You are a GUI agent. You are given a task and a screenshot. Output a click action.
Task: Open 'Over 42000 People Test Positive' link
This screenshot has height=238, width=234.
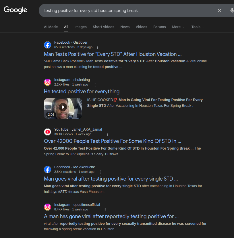(113, 141)
